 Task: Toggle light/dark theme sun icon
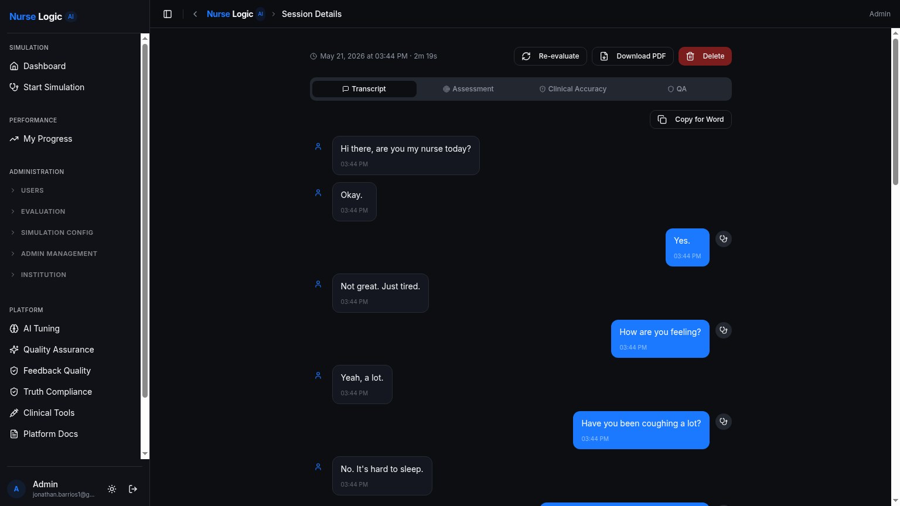(x=112, y=489)
